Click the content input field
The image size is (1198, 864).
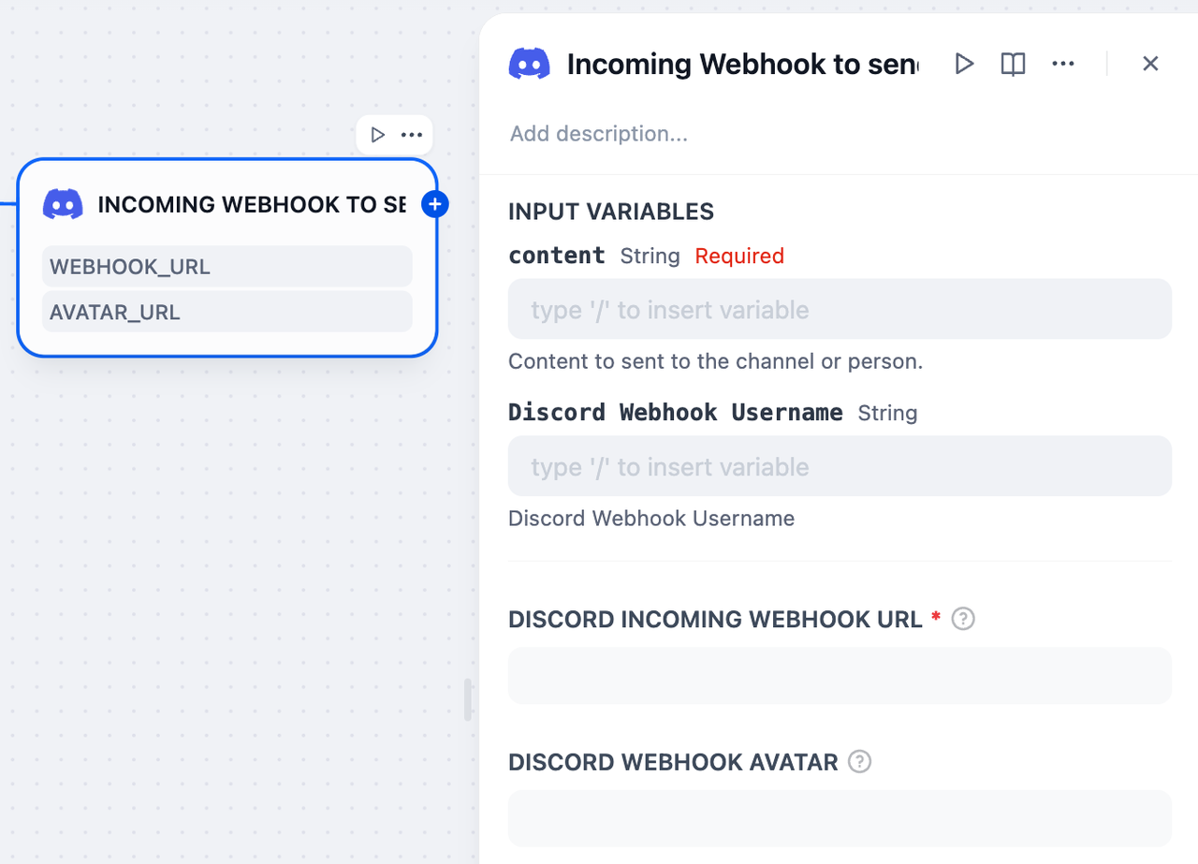point(840,309)
